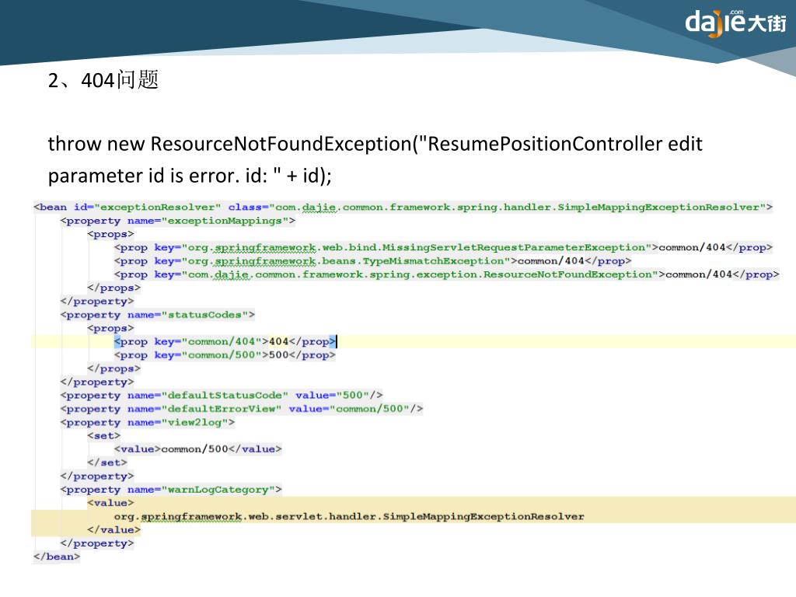Click property name="defaultStatusCode" line
Viewport: 796px width, 597px height.
click(222, 395)
